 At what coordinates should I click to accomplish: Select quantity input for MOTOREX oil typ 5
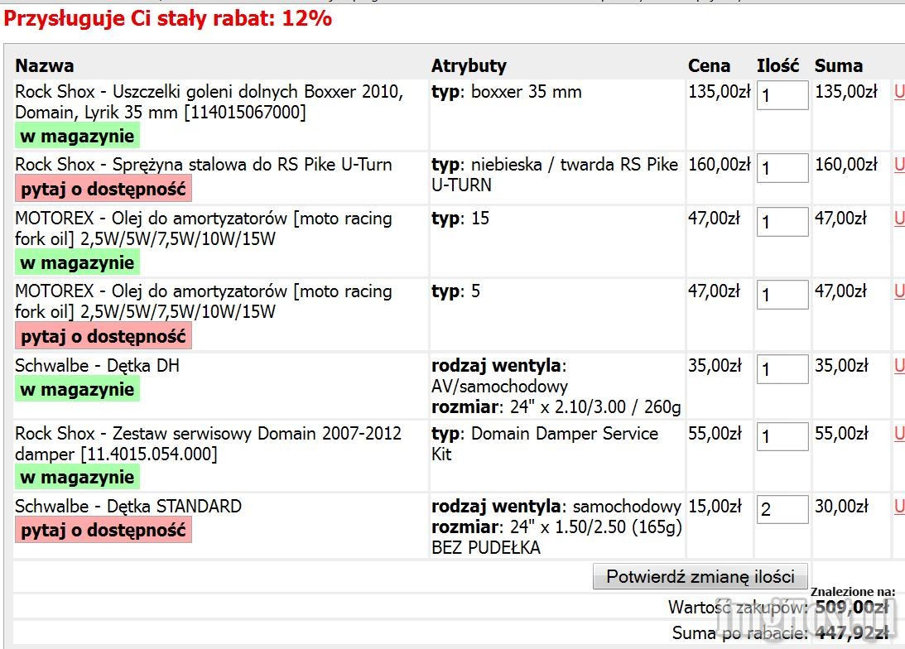782,294
